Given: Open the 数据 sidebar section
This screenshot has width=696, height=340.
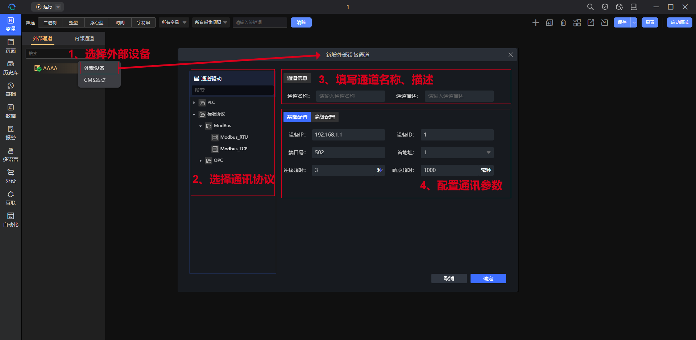Looking at the screenshot, I should tap(11, 111).
